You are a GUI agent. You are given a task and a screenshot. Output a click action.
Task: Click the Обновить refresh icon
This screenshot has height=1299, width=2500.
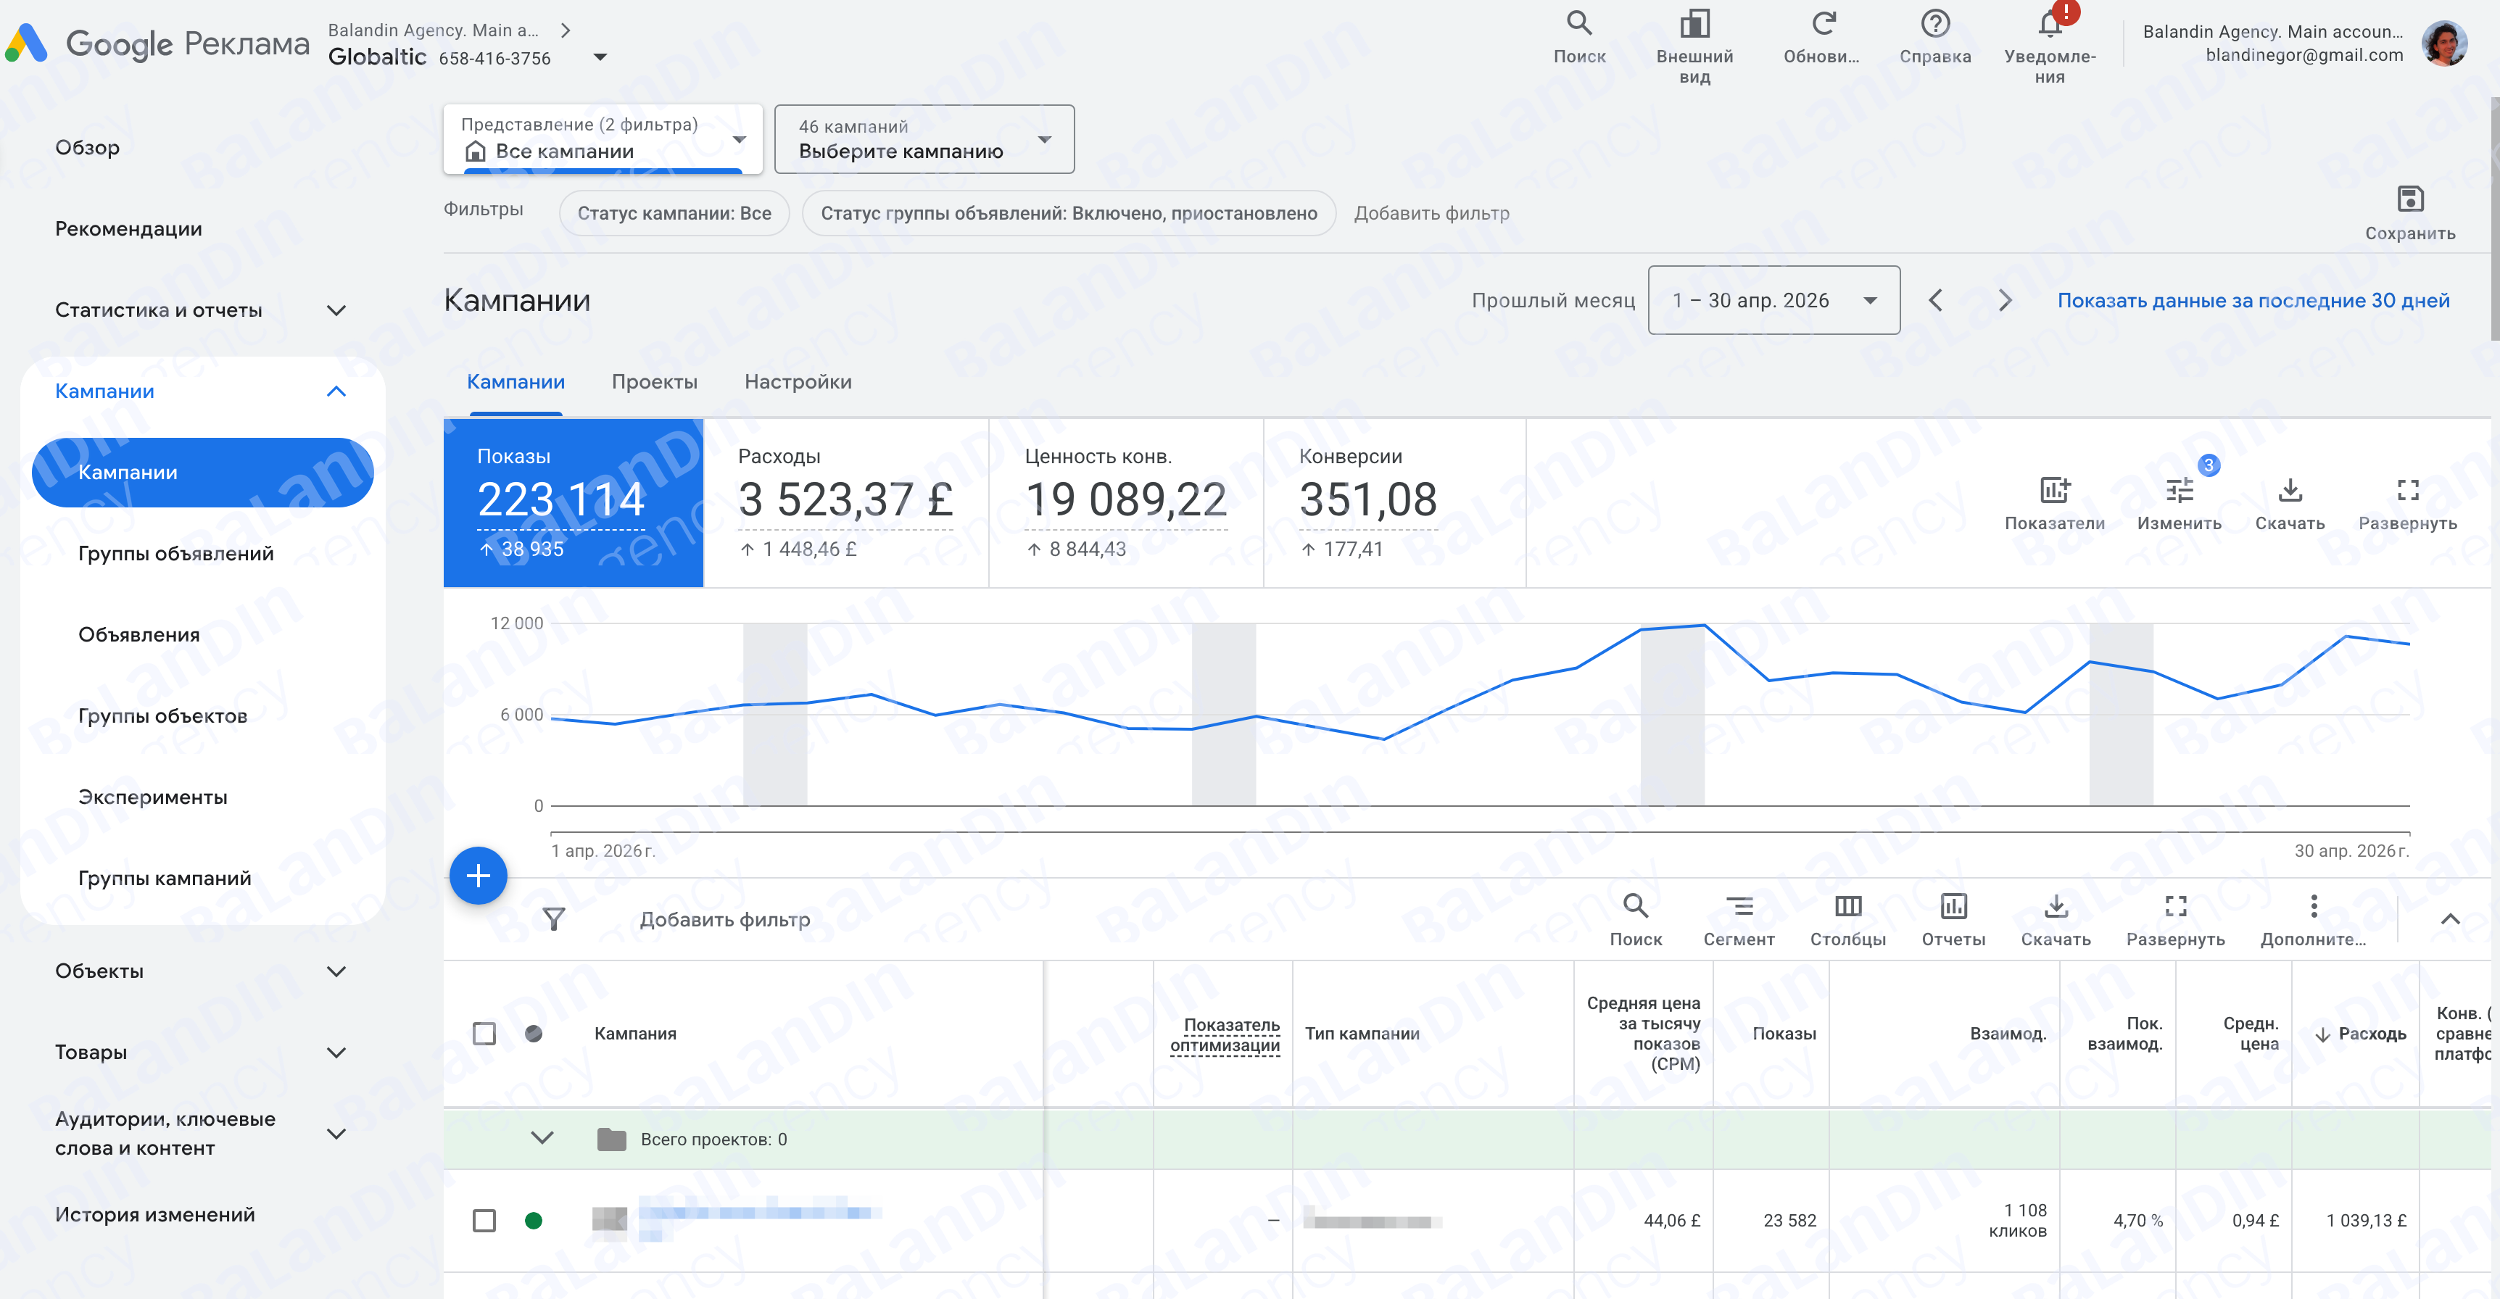1824,22
